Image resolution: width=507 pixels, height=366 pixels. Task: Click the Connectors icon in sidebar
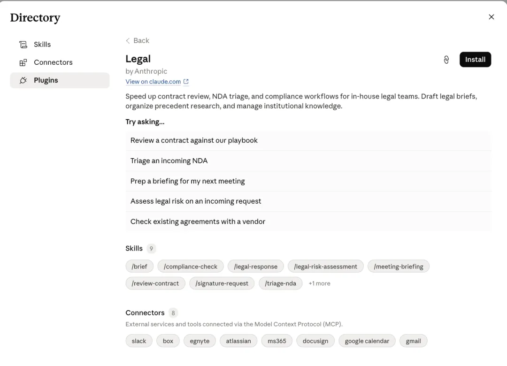[x=23, y=62]
